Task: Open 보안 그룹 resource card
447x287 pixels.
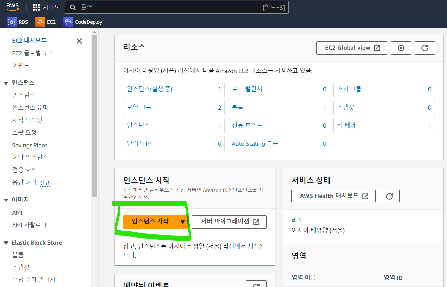Action: click(x=174, y=108)
